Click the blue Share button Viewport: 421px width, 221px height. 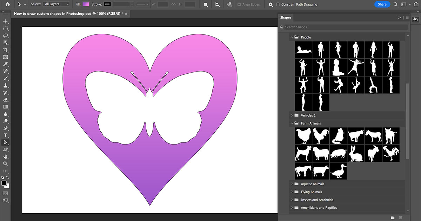[x=382, y=4]
